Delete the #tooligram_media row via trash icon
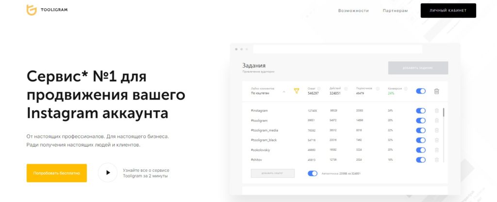This screenshot has width=497, height=202. (x=437, y=130)
